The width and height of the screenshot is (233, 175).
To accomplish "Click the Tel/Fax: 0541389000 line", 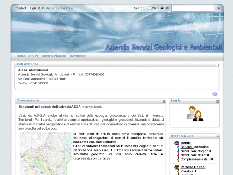I will click(x=33, y=83).
